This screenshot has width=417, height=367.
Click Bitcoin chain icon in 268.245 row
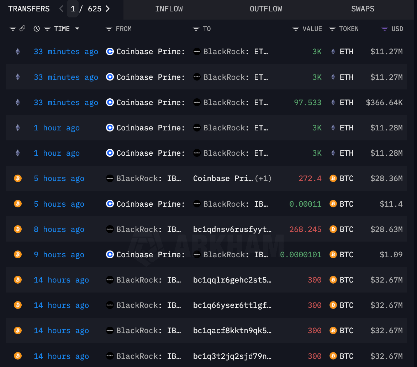pos(18,229)
